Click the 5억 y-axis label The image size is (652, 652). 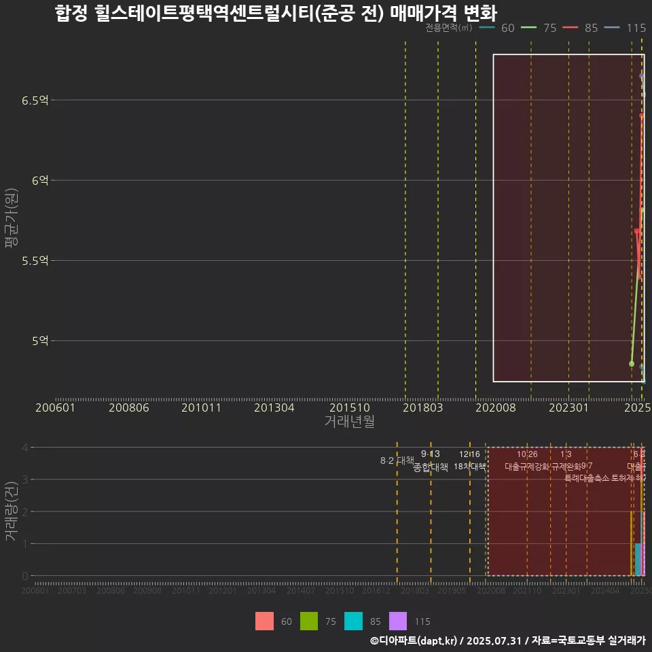(40, 341)
